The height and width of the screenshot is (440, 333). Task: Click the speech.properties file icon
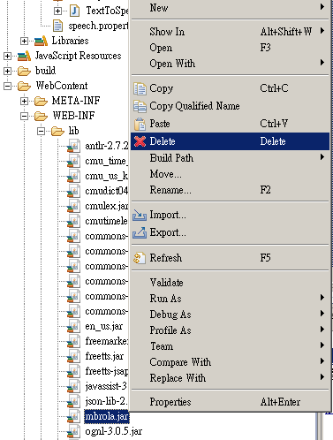point(57,26)
